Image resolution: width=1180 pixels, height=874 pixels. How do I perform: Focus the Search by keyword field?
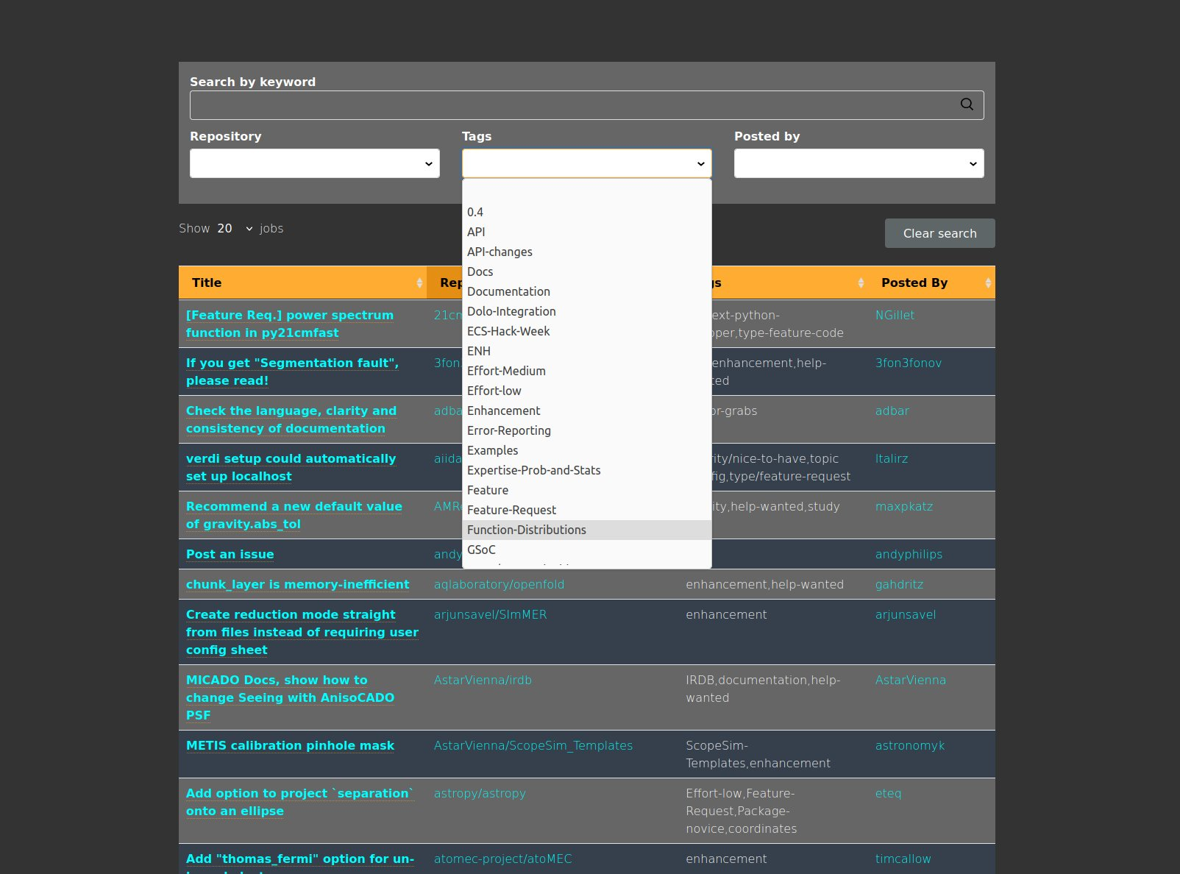pyautogui.click(x=574, y=105)
